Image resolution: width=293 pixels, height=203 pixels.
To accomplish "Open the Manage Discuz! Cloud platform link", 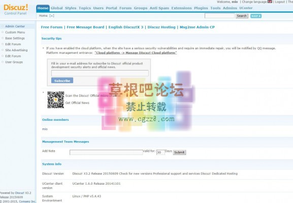I will click(x=136, y=53).
